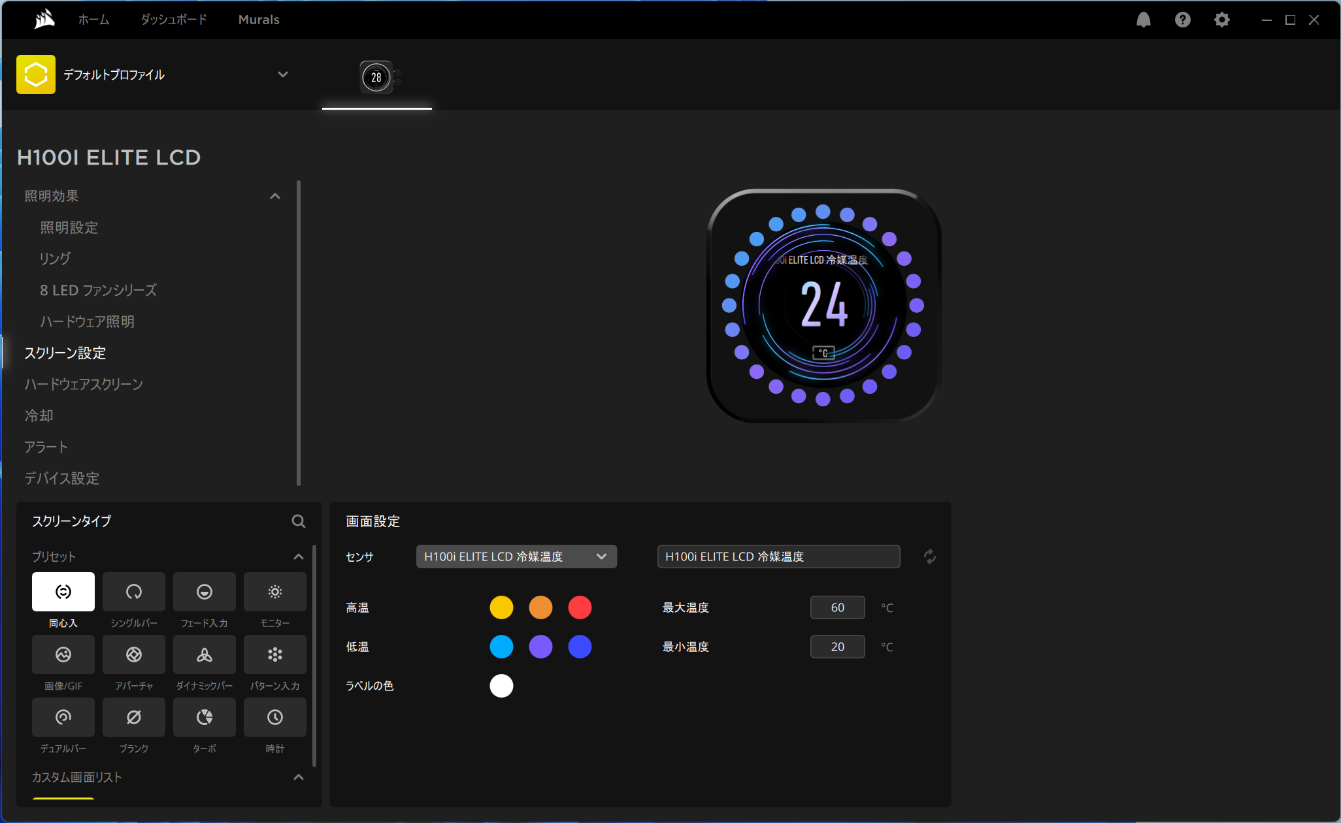The image size is (1341, 823).
Task: Select the 同心入 concentric preset icon
Action: 63,592
